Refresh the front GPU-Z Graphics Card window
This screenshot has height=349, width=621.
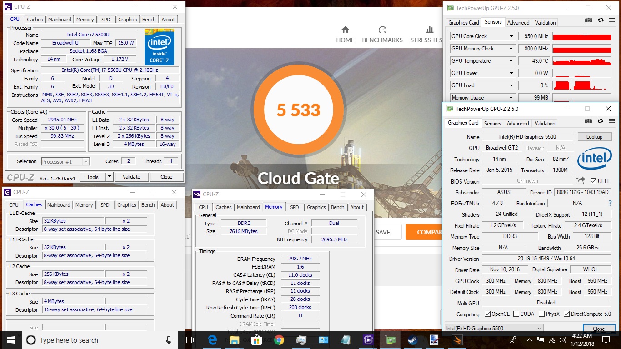click(x=600, y=121)
